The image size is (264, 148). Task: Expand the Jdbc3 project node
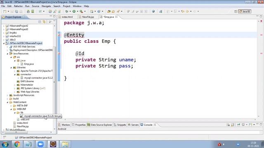[4, 40]
